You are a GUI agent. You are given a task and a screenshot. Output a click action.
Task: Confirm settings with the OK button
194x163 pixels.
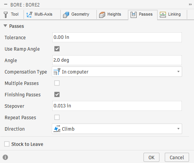click(151, 157)
